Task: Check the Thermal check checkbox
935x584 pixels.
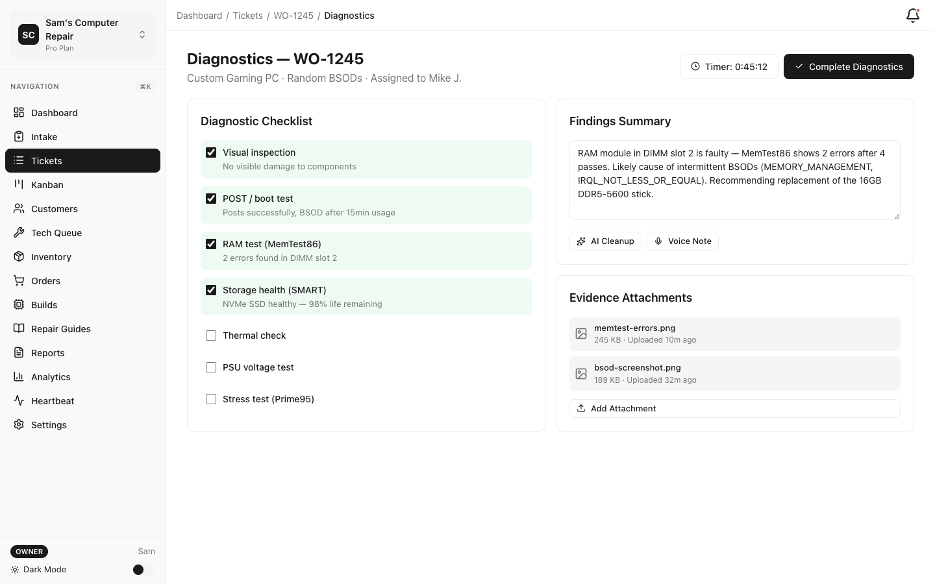Action: [x=211, y=335]
